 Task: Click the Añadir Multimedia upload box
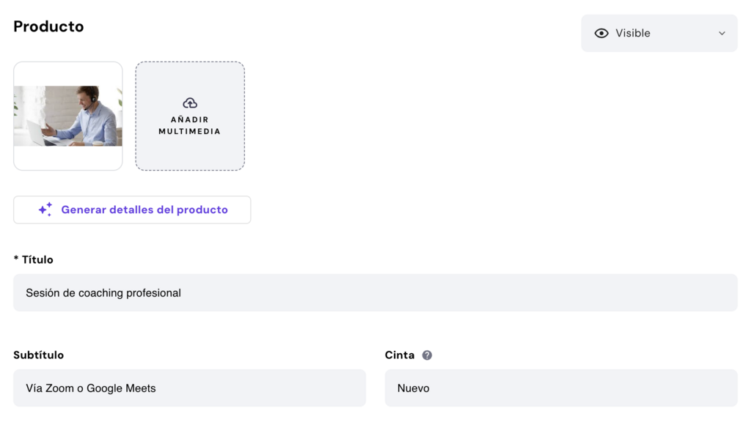(190, 116)
